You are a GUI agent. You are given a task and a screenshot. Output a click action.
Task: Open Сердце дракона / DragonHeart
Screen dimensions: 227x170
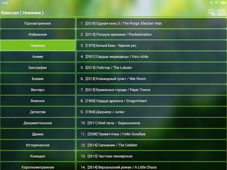pos(152,101)
